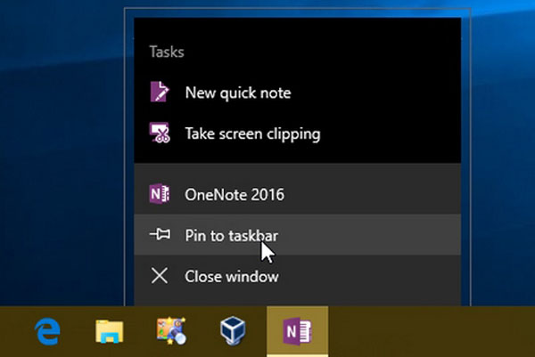Open File Explorer from taskbar

click(109, 331)
